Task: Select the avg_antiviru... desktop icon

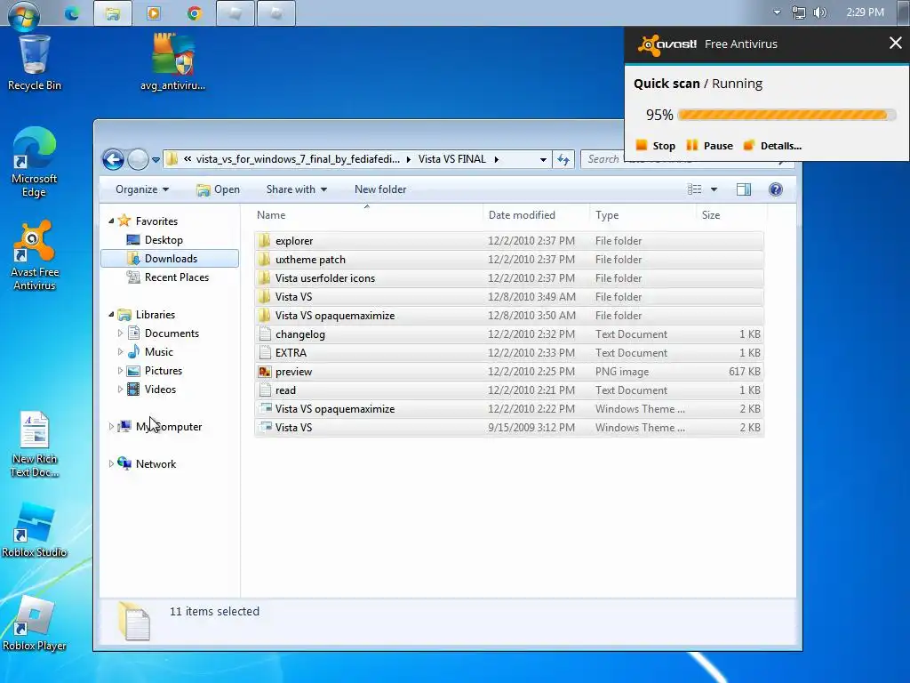Action: coord(172,63)
